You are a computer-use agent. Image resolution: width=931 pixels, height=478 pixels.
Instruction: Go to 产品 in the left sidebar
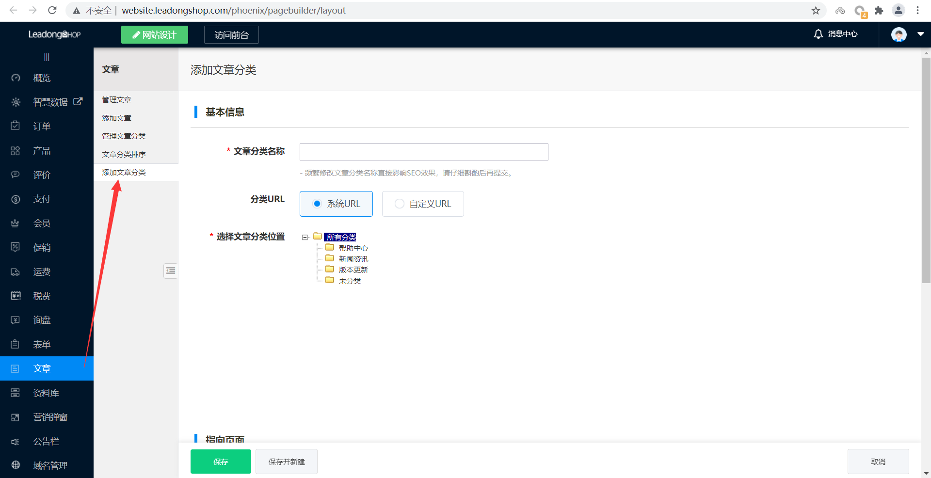click(42, 151)
